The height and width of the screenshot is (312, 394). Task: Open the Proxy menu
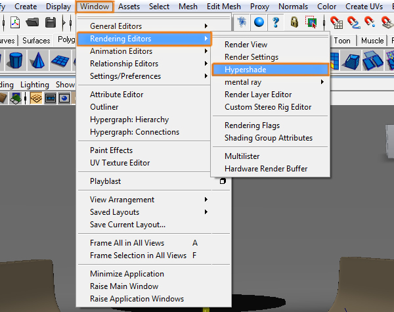point(259,7)
